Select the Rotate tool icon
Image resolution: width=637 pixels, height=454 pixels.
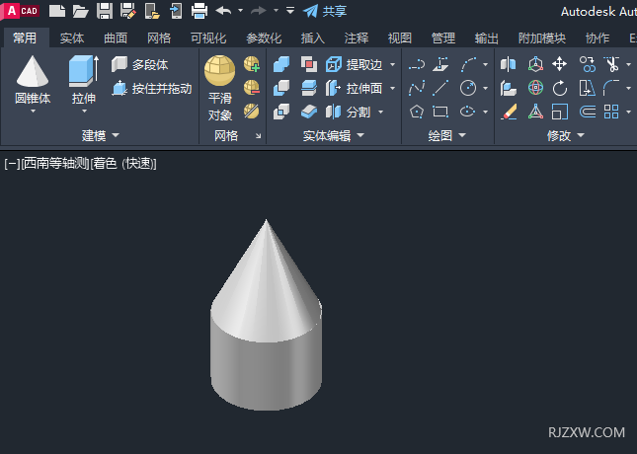click(x=560, y=88)
